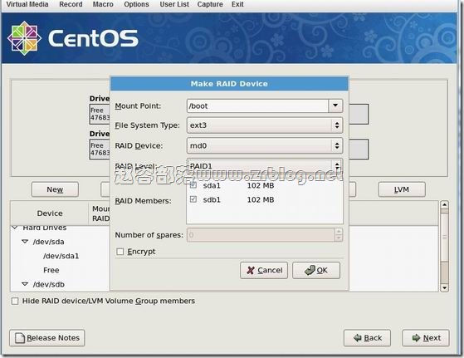Increase the number of spares stepper

(x=339, y=232)
